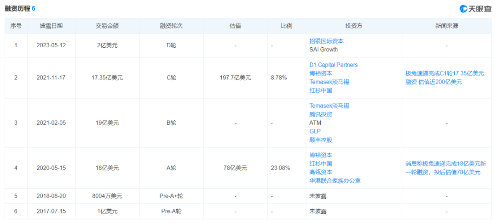The height and width of the screenshot is (224, 497).
Task: Click the 披露日期 column header
Action: click(x=52, y=26)
